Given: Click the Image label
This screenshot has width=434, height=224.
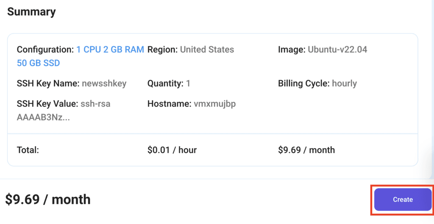Looking at the screenshot, I should (292, 50).
